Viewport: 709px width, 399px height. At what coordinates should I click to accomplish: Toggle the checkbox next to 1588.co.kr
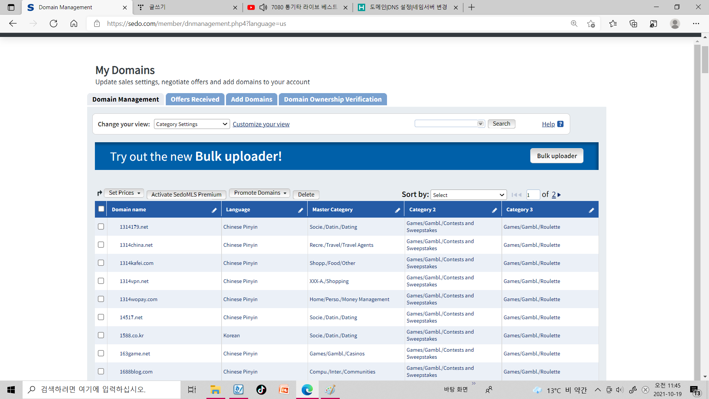coord(101,335)
